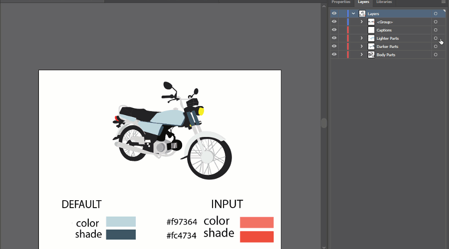The height and width of the screenshot is (249, 449).
Task: Expand the Darker Parts layer
Action: pyautogui.click(x=362, y=46)
